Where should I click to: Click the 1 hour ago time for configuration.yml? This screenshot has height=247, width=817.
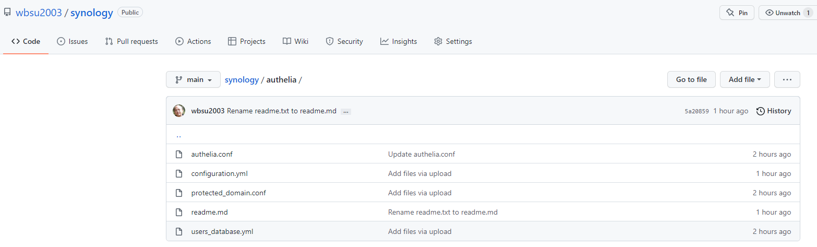[773, 173]
